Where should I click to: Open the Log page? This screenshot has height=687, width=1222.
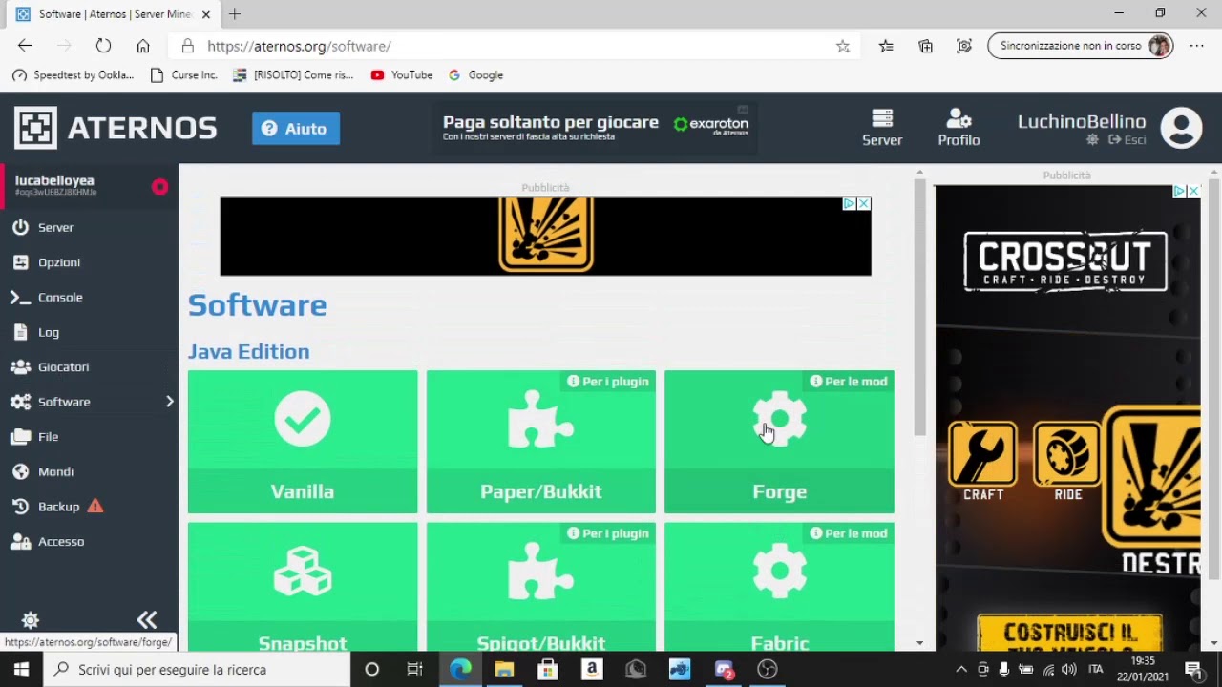pos(48,332)
